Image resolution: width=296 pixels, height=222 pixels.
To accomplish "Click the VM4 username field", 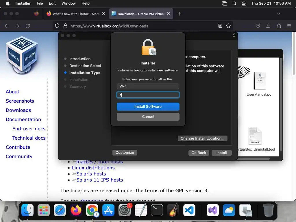I will coord(148,86).
